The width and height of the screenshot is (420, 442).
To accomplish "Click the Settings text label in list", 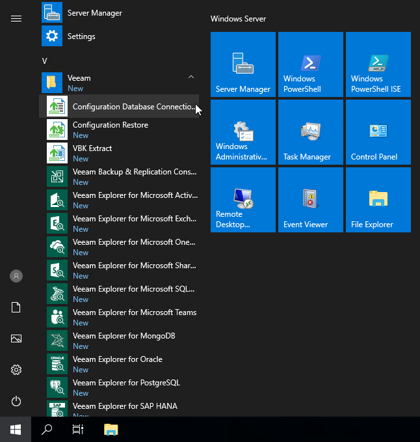I will click(x=81, y=36).
